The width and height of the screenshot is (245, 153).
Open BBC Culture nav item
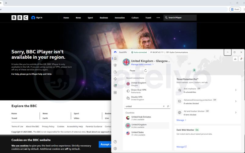(135, 18)
